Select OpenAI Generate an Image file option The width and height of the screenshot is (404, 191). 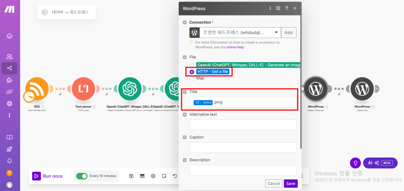(192, 65)
